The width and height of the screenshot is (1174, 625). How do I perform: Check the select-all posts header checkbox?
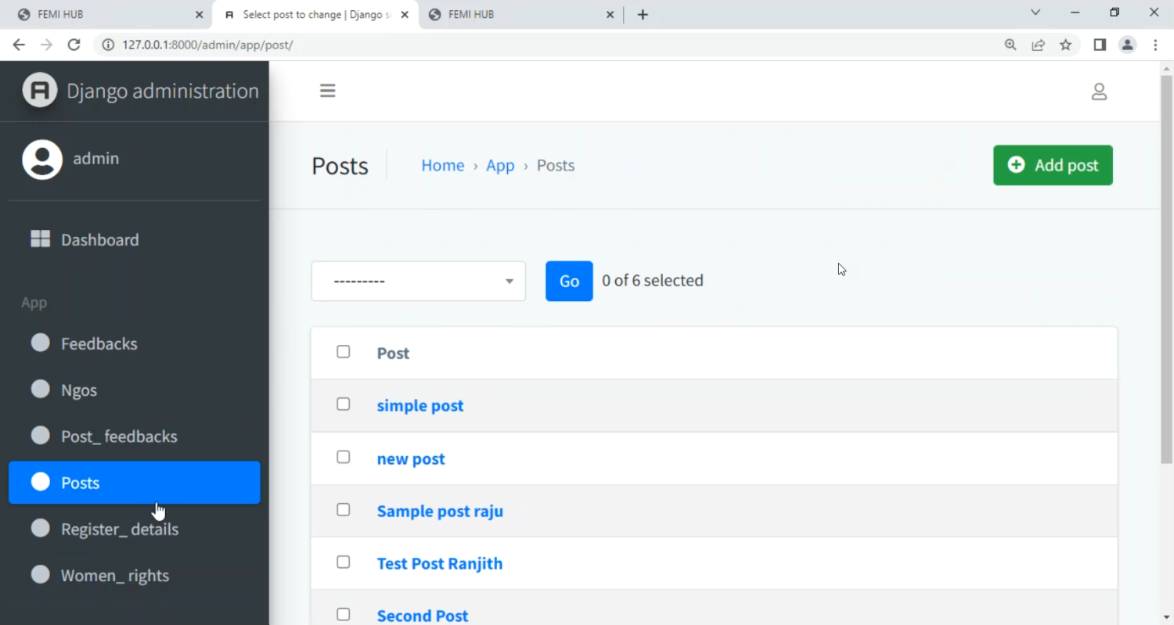(x=343, y=352)
